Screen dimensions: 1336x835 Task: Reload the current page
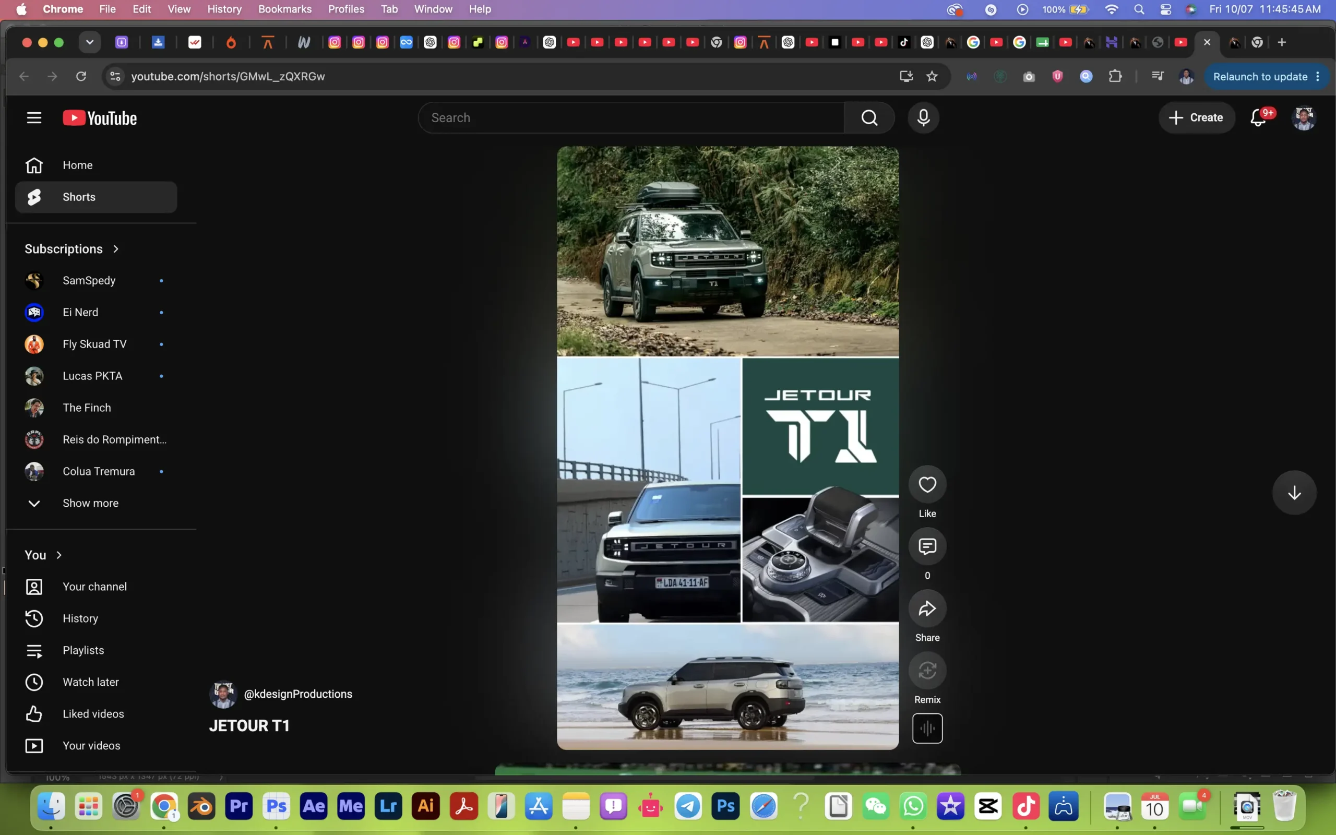(81, 76)
